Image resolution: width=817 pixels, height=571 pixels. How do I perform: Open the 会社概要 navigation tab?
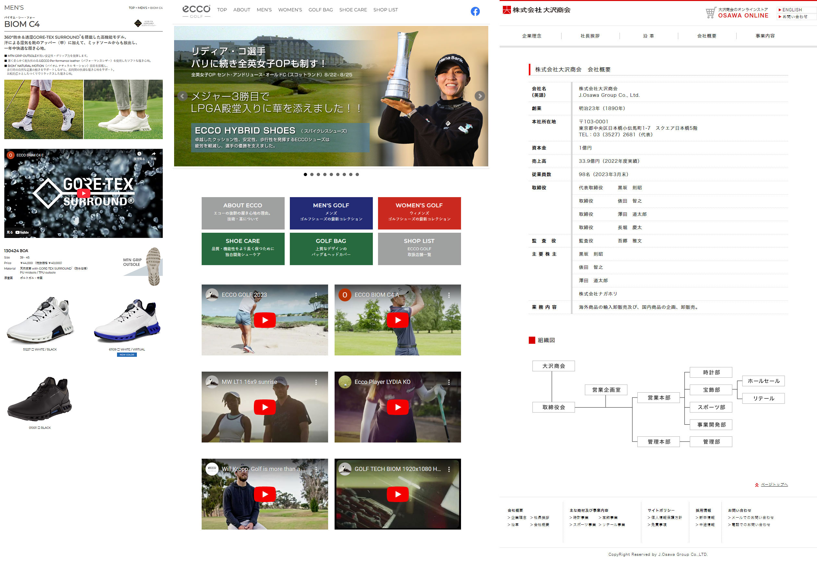pyautogui.click(x=707, y=36)
